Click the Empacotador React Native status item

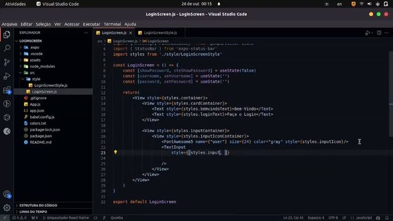pos(66,218)
